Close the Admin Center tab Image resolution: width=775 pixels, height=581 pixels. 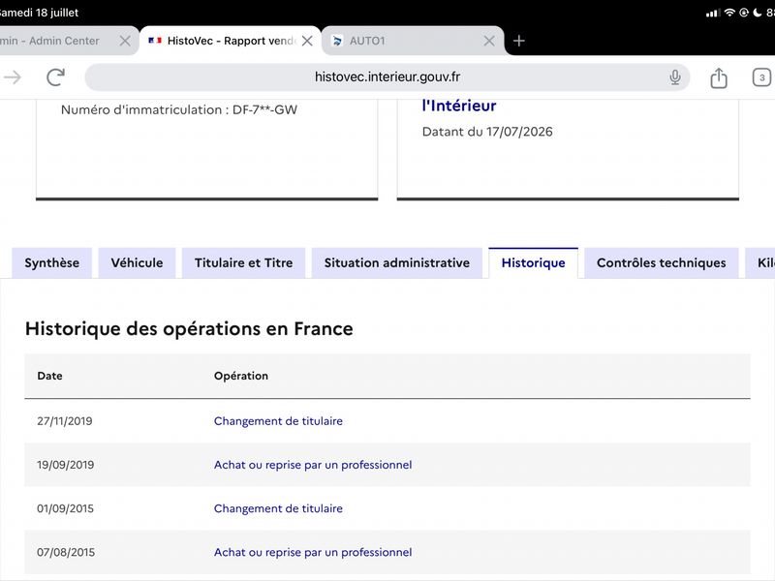(125, 41)
